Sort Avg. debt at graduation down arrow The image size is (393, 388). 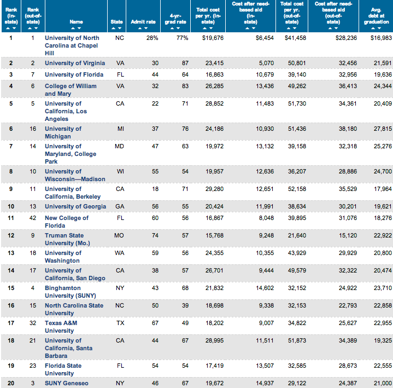(379, 28)
